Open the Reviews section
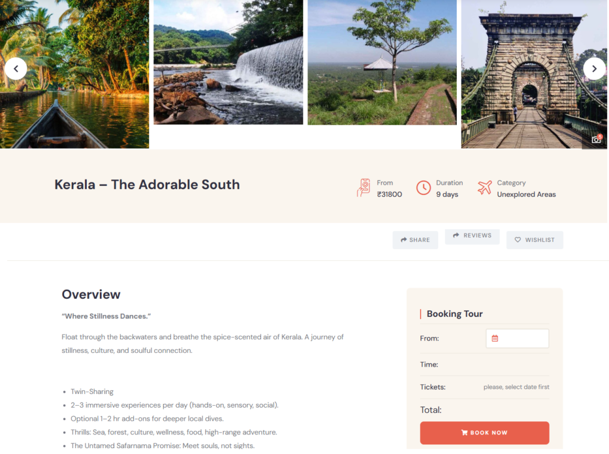Screen dimensions: 609x454 pyautogui.click(x=472, y=235)
